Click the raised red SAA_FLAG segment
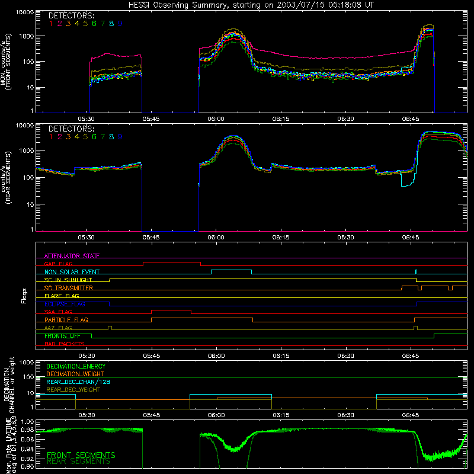 coord(171,310)
